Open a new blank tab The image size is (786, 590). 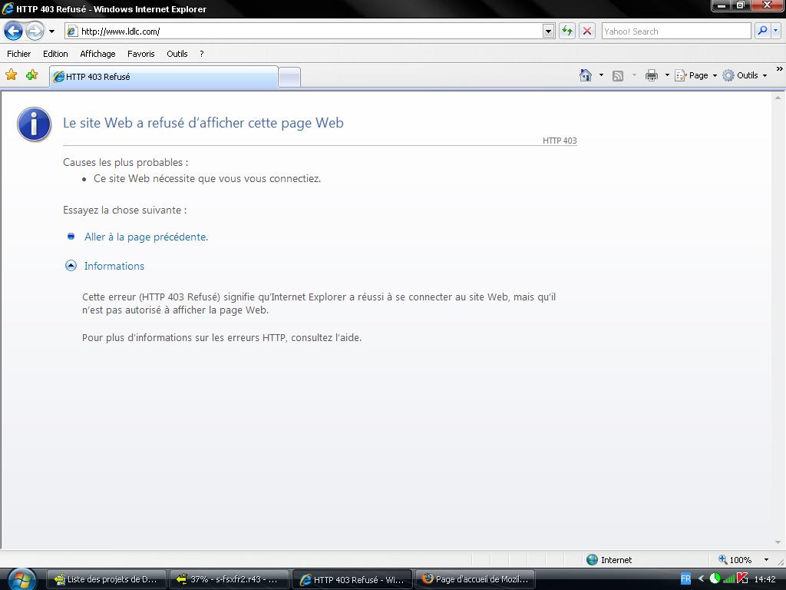click(289, 77)
